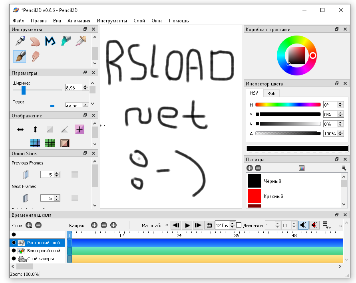Toggle visibility of Векторный слой
The image size is (356, 283).
point(14,251)
